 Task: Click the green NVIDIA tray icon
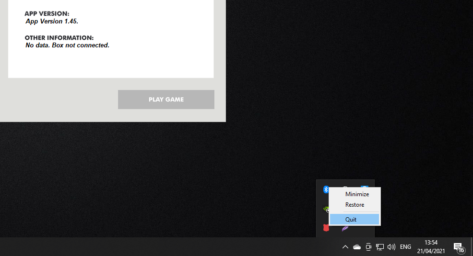326,209
